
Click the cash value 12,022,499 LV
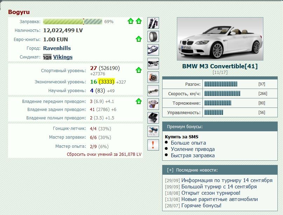(x=63, y=30)
